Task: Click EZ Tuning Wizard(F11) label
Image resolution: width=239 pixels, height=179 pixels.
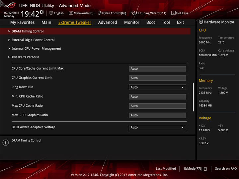Action: pyautogui.click(x=151, y=13)
